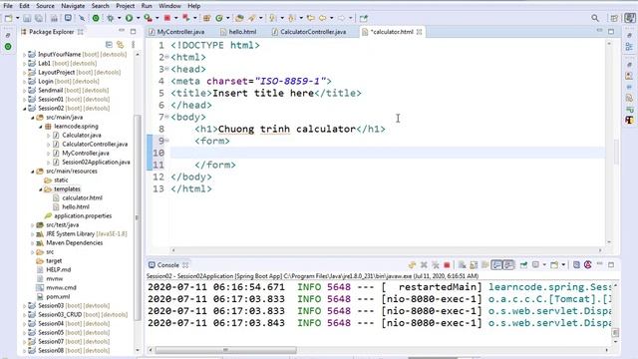Click the Run with coverage icon in toolbar
The width and height of the screenshot is (638, 359).
click(149, 18)
